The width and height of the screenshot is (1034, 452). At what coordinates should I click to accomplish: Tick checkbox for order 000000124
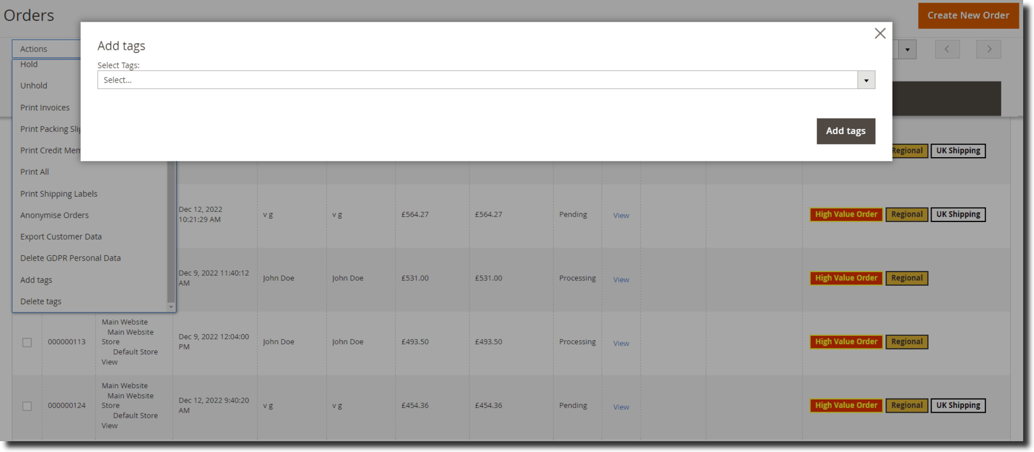(x=27, y=406)
